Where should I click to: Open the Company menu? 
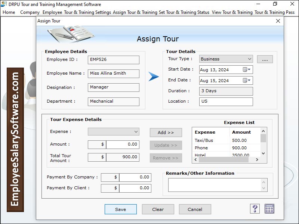[x=30, y=12]
